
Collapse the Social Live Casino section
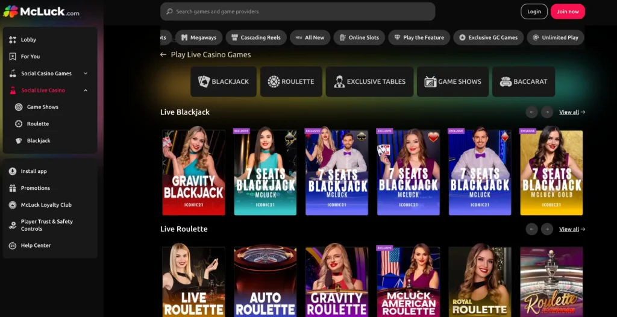(86, 90)
